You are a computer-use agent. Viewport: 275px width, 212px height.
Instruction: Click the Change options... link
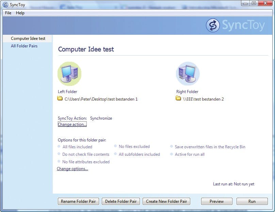72,169
